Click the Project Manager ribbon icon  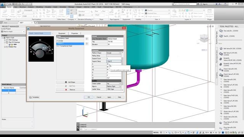click(5, 13)
